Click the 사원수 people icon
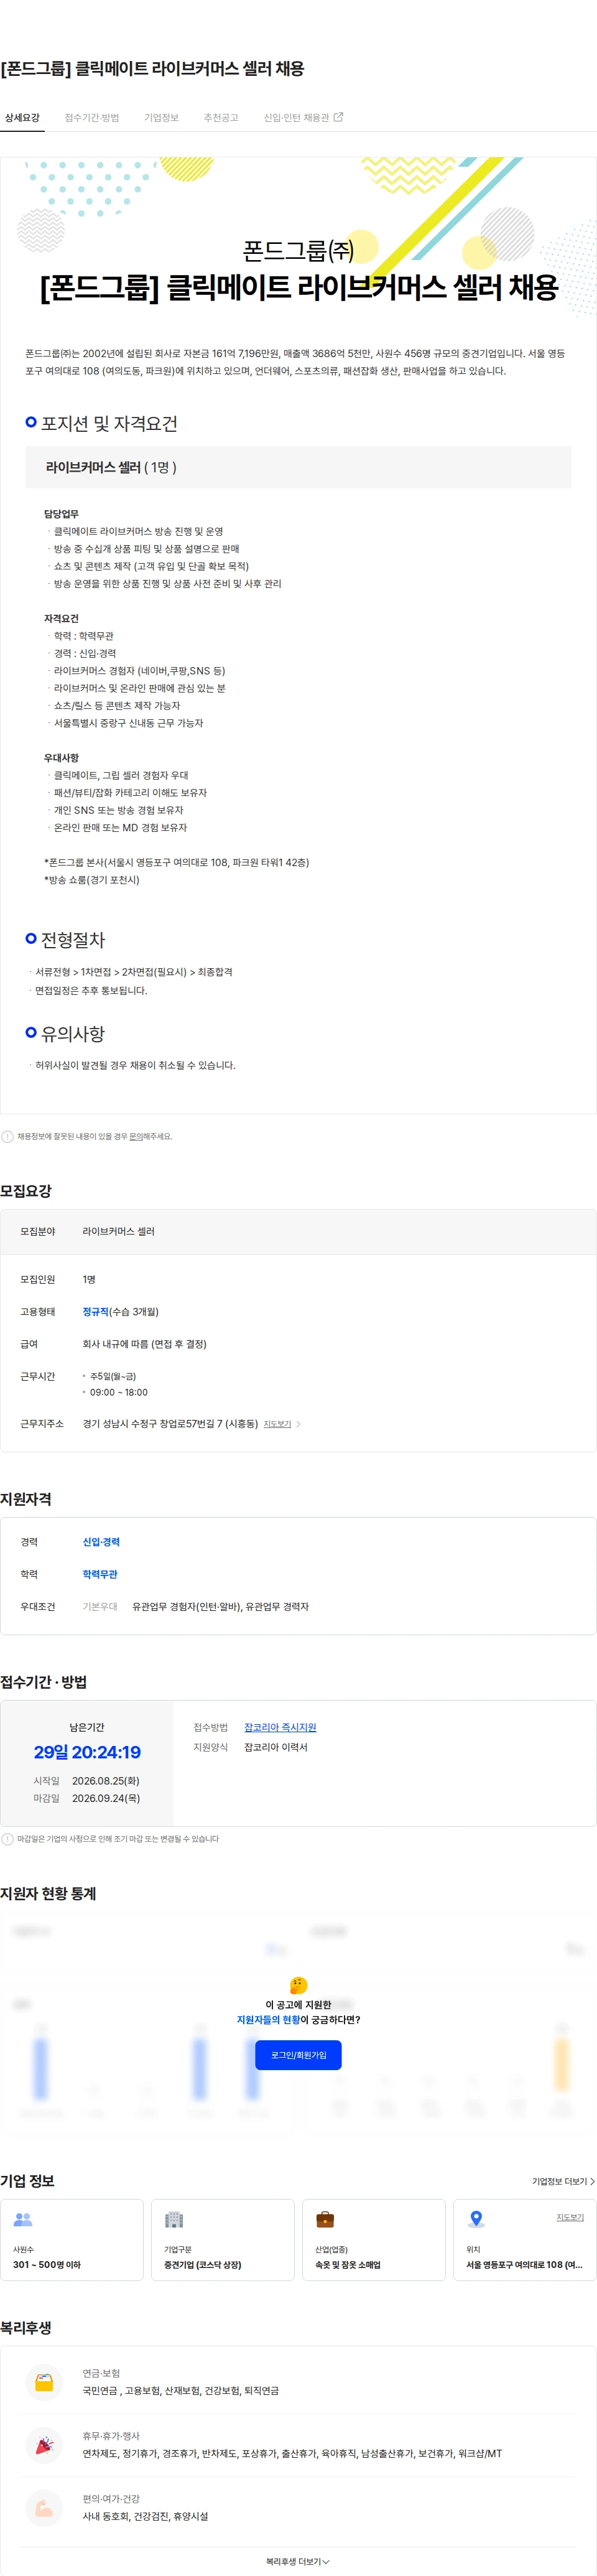 click(x=23, y=2219)
